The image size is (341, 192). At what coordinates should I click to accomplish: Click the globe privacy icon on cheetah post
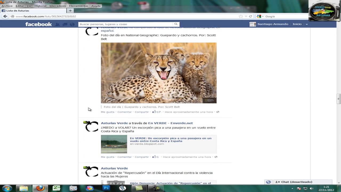click(x=218, y=112)
